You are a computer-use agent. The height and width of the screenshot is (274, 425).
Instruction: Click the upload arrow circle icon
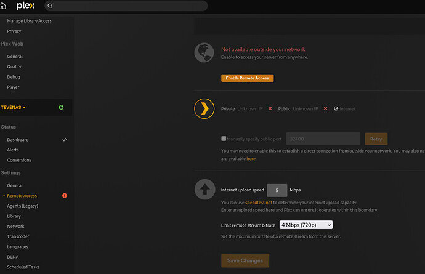coord(205,190)
